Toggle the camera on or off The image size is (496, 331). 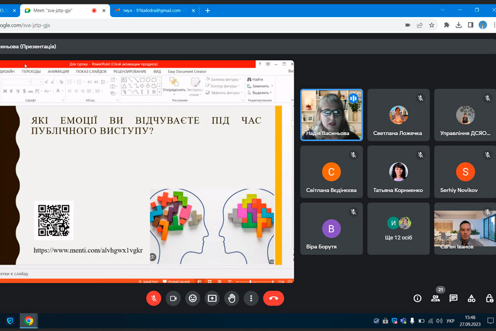(x=173, y=298)
